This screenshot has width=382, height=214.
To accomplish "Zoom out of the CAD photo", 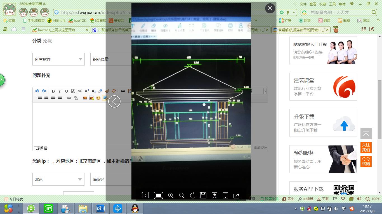I will (x=182, y=196).
